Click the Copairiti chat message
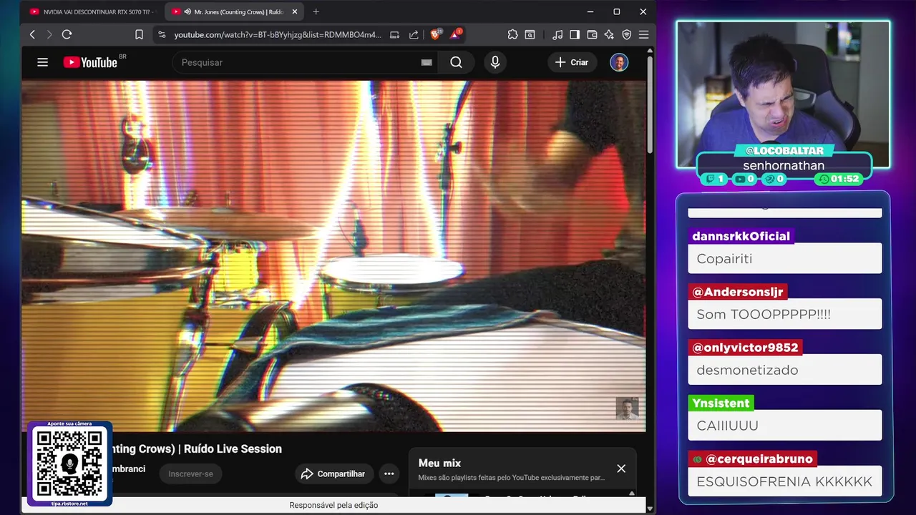The height and width of the screenshot is (515, 916). 784,258
